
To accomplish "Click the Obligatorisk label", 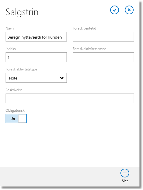I will click(x=15, y=110).
